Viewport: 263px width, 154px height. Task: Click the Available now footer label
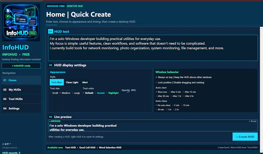tap(55, 147)
